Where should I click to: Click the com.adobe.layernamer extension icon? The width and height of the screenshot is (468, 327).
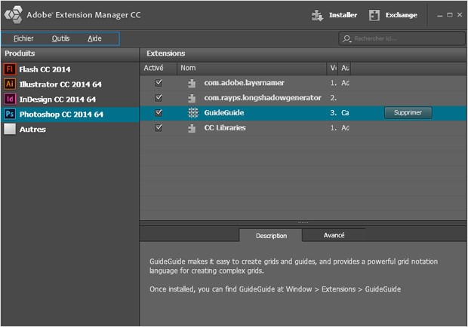(x=192, y=83)
